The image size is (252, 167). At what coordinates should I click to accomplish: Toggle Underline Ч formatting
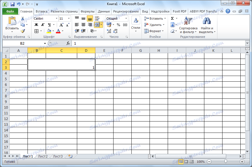pos(49,25)
